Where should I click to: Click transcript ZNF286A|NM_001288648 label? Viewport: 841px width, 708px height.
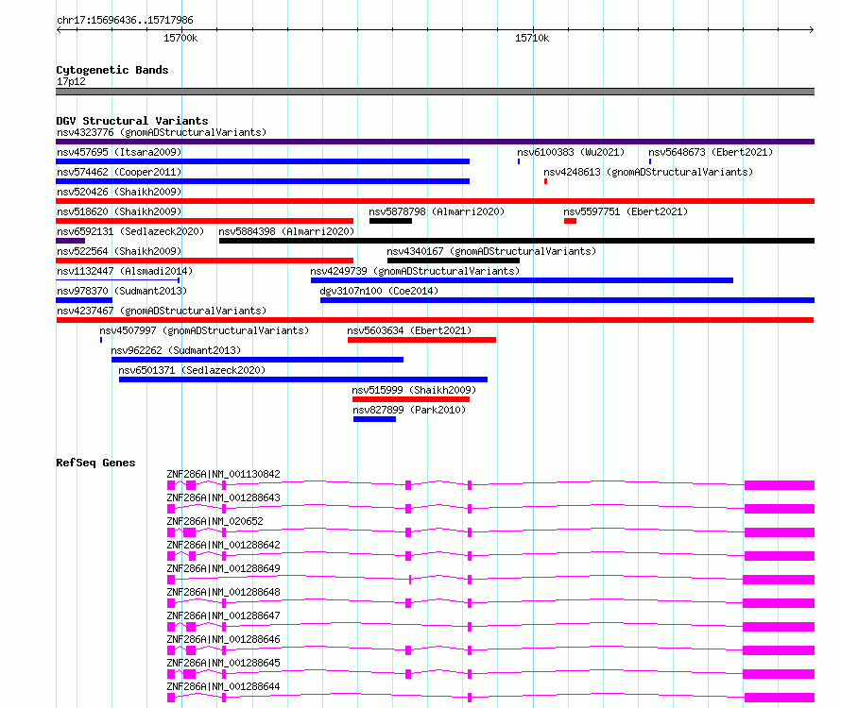click(223, 592)
